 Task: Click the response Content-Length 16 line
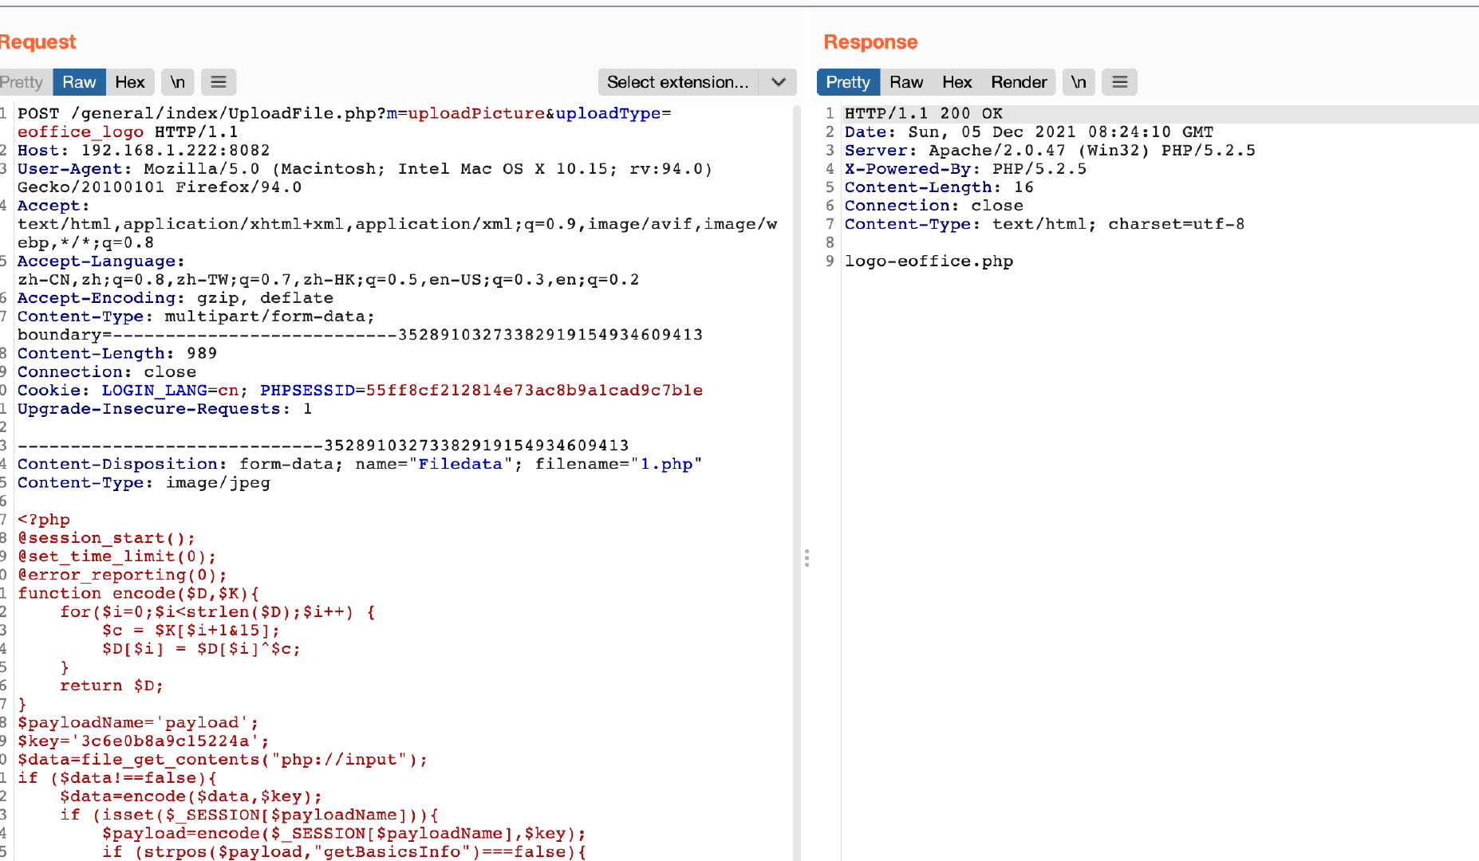[x=939, y=187]
